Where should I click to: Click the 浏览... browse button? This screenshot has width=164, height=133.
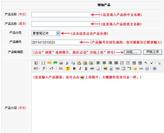tap(133, 52)
